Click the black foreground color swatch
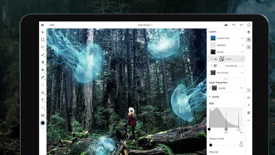The height and width of the screenshot is (155, 275). [43, 123]
